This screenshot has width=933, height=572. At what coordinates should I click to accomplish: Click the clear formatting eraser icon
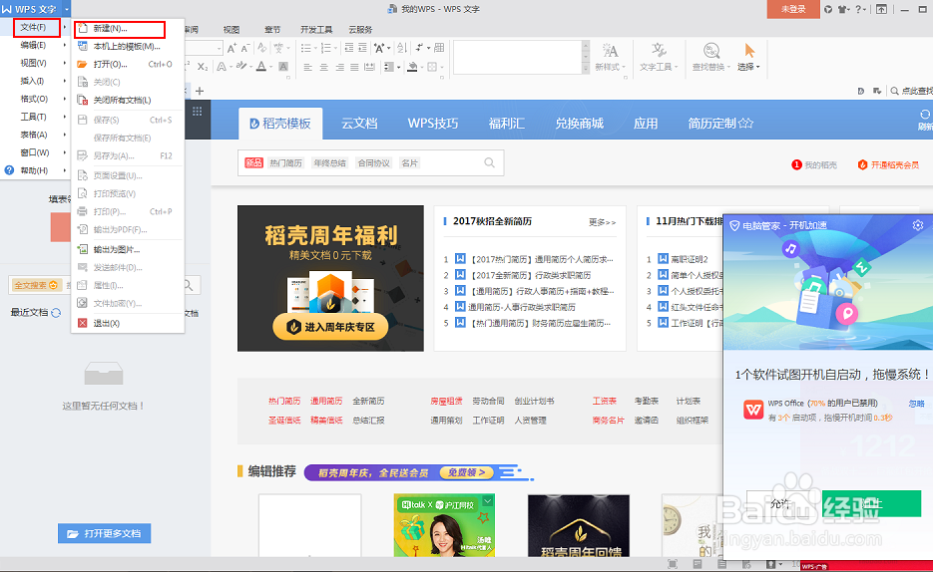coord(261,48)
